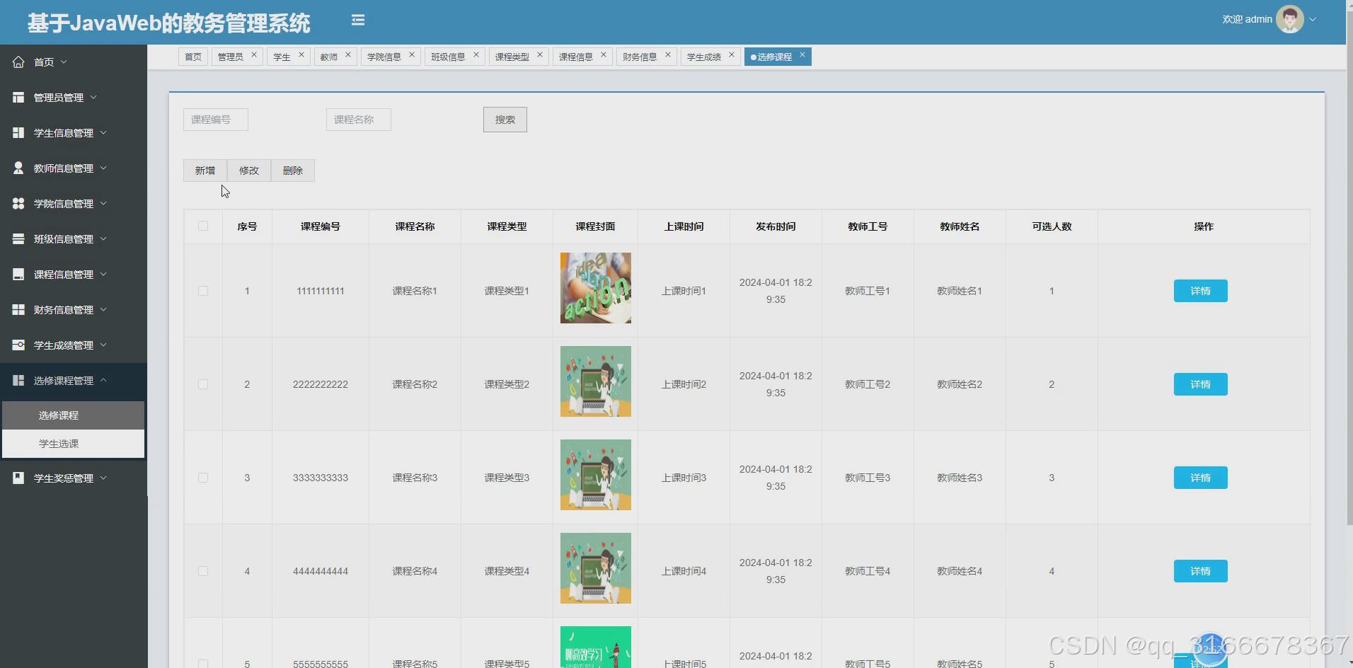The width and height of the screenshot is (1353, 668).
Task: Select the 学院信息管理 grid icon
Action: (x=18, y=203)
